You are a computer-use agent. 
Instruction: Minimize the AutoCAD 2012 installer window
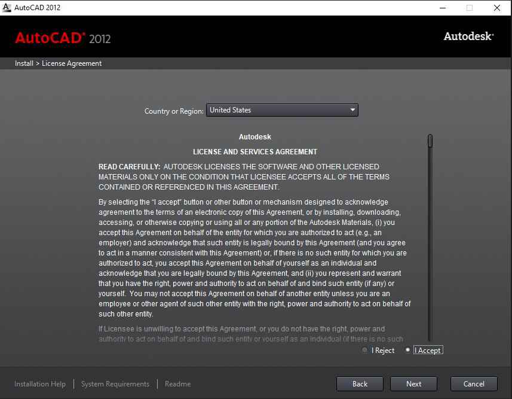coord(442,8)
